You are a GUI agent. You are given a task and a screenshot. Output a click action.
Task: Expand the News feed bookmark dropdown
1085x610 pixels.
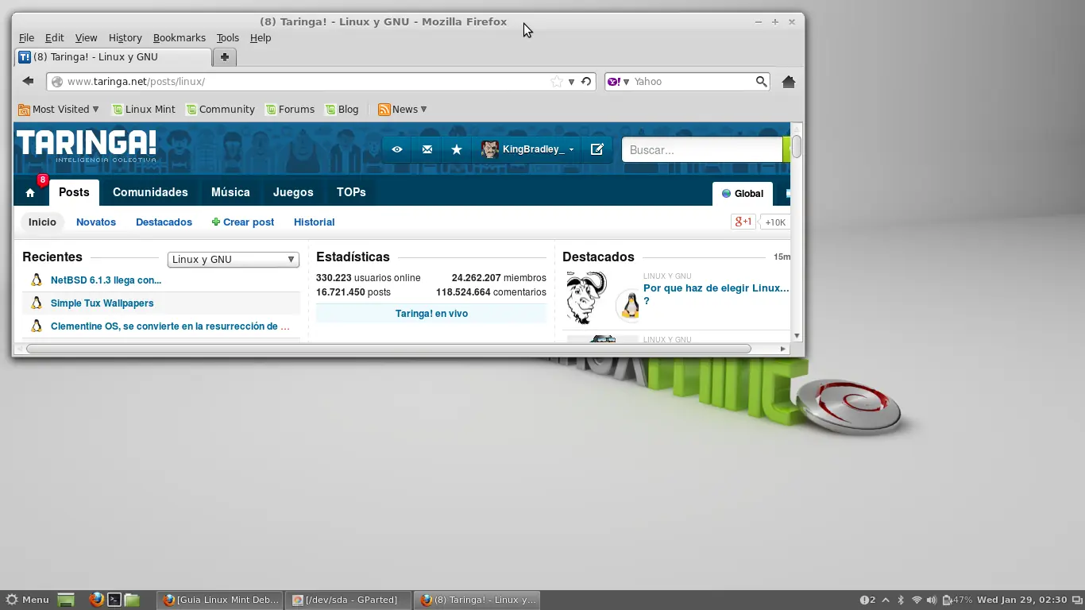(403, 110)
